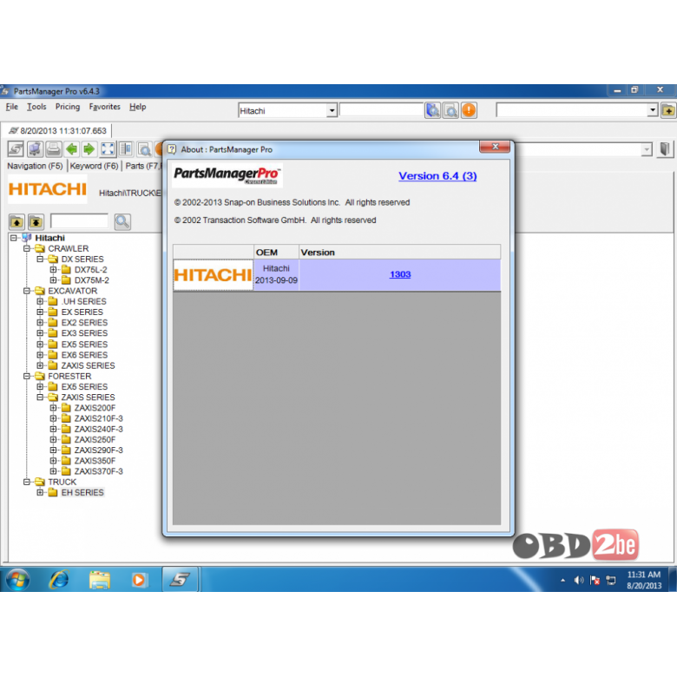This screenshot has height=677, width=677.
Task: Click the go up one level folder icon
Action: click(16, 222)
